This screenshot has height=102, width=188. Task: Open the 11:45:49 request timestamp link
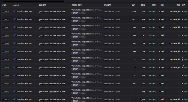click(x=6, y=84)
